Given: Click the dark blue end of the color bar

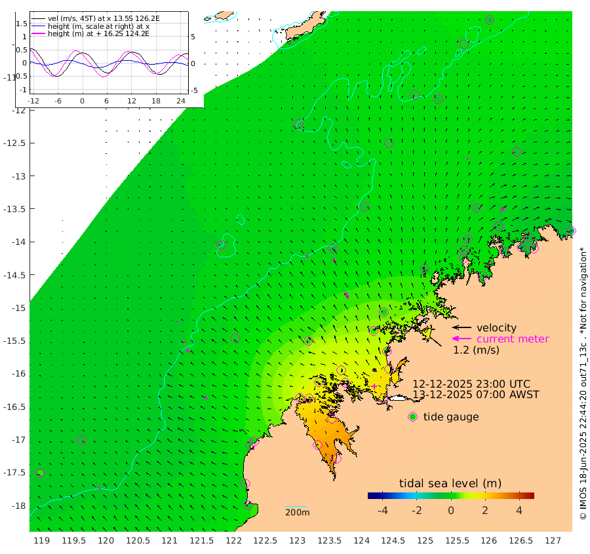Looking at the screenshot, I should (370, 496).
